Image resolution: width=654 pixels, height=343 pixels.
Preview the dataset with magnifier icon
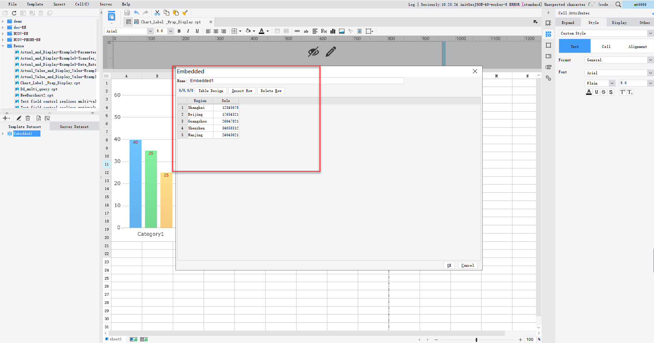coord(38,118)
